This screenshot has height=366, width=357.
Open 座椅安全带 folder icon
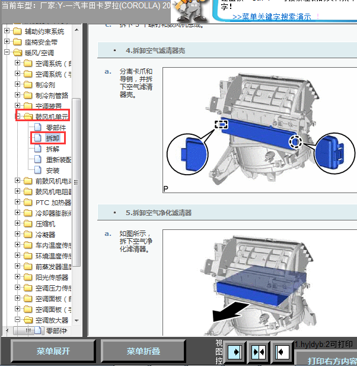(x=17, y=42)
